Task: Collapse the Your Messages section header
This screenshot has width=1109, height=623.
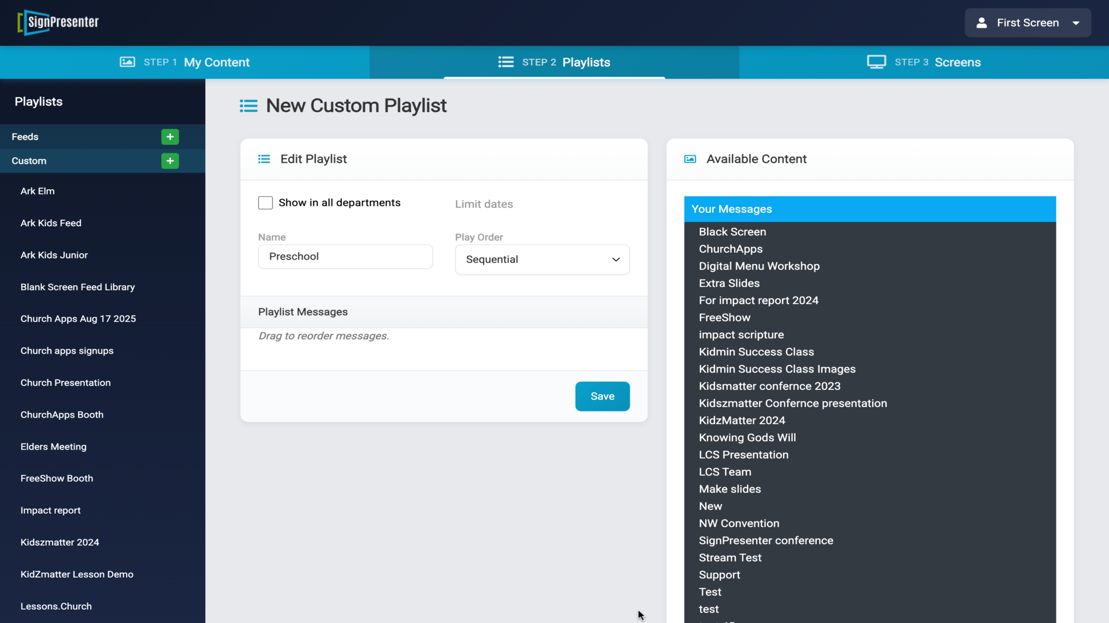Action: pyautogui.click(x=869, y=209)
